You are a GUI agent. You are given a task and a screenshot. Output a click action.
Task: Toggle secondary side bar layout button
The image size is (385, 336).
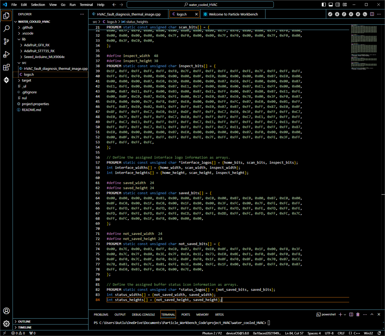(338, 5)
